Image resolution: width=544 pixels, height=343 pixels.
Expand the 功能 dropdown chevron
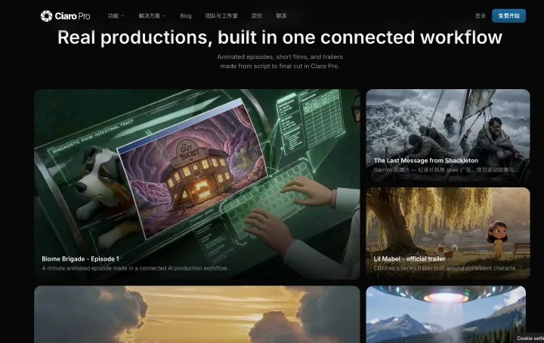(x=122, y=16)
